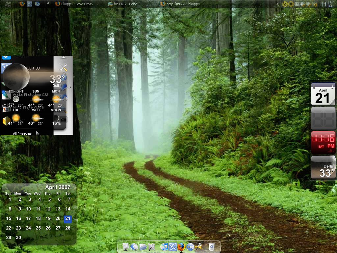
Task: Switch to Blogger: Java Crazy taskbar window
Action: pyautogui.click(x=77, y=4)
